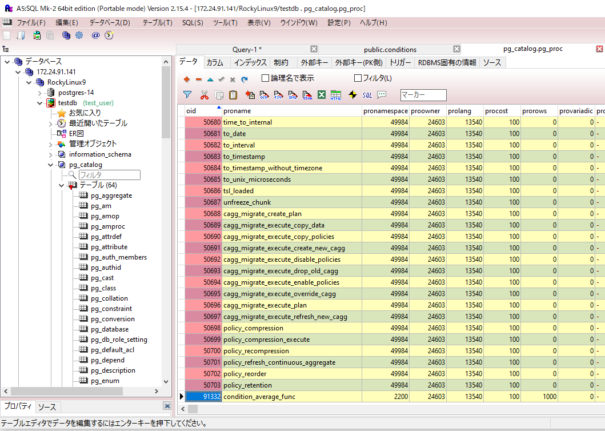Viewport: 605px width, 431px height.
Task: Collapse the 172.24.91.141 server node
Action: [x=18, y=72]
